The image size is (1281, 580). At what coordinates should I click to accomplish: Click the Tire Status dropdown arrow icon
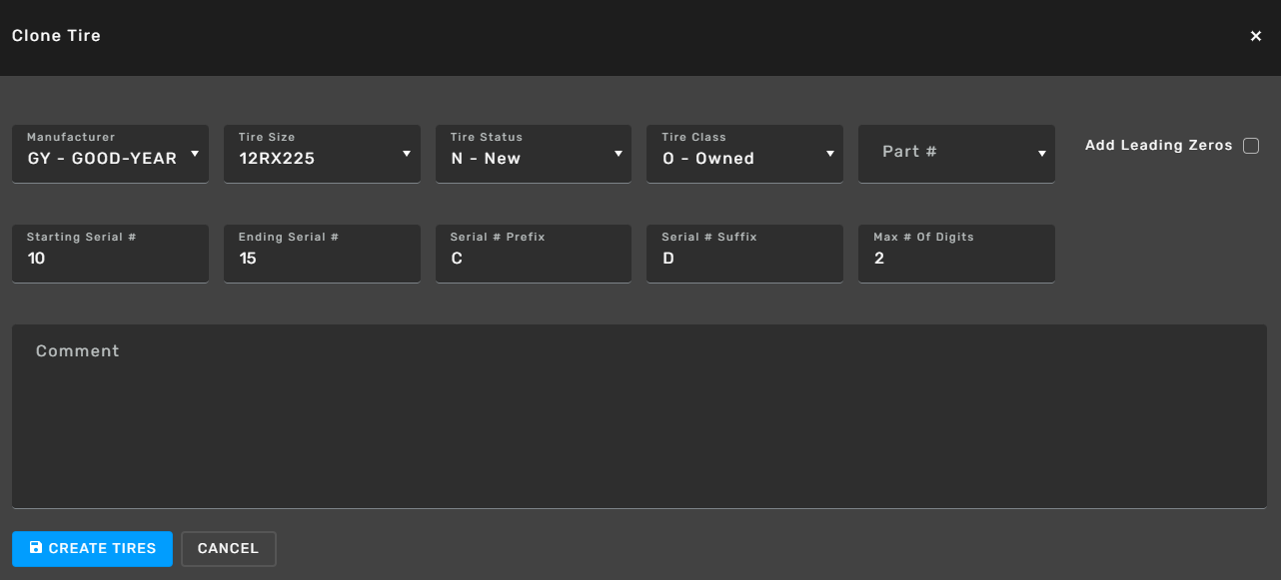(619, 154)
